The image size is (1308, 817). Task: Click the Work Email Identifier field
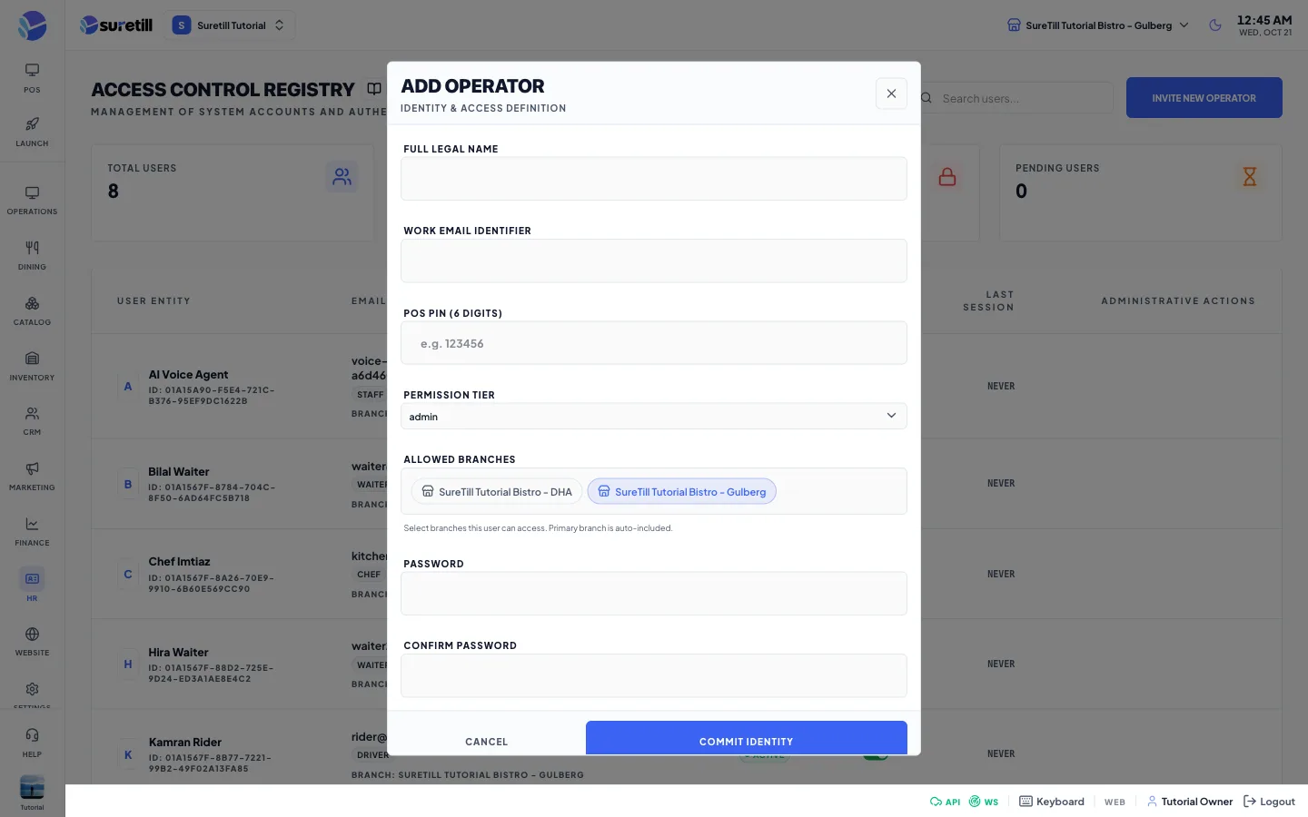tap(654, 261)
